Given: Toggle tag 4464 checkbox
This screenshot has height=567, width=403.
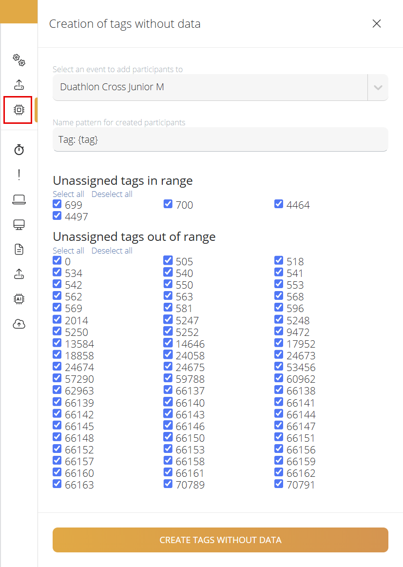Looking at the screenshot, I should click(x=279, y=204).
